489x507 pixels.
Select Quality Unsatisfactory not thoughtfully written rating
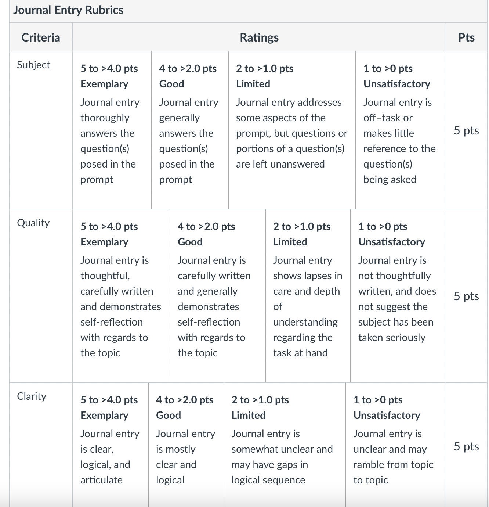[x=398, y=296]
